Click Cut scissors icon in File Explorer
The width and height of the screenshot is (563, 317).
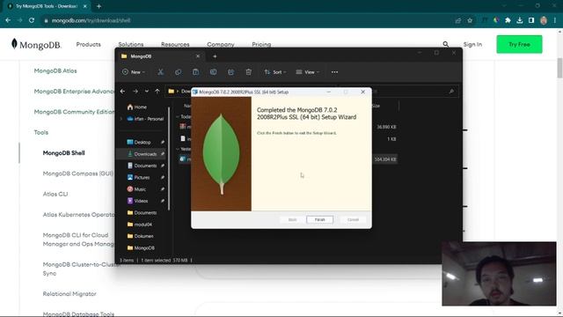[x=160, y=72]
